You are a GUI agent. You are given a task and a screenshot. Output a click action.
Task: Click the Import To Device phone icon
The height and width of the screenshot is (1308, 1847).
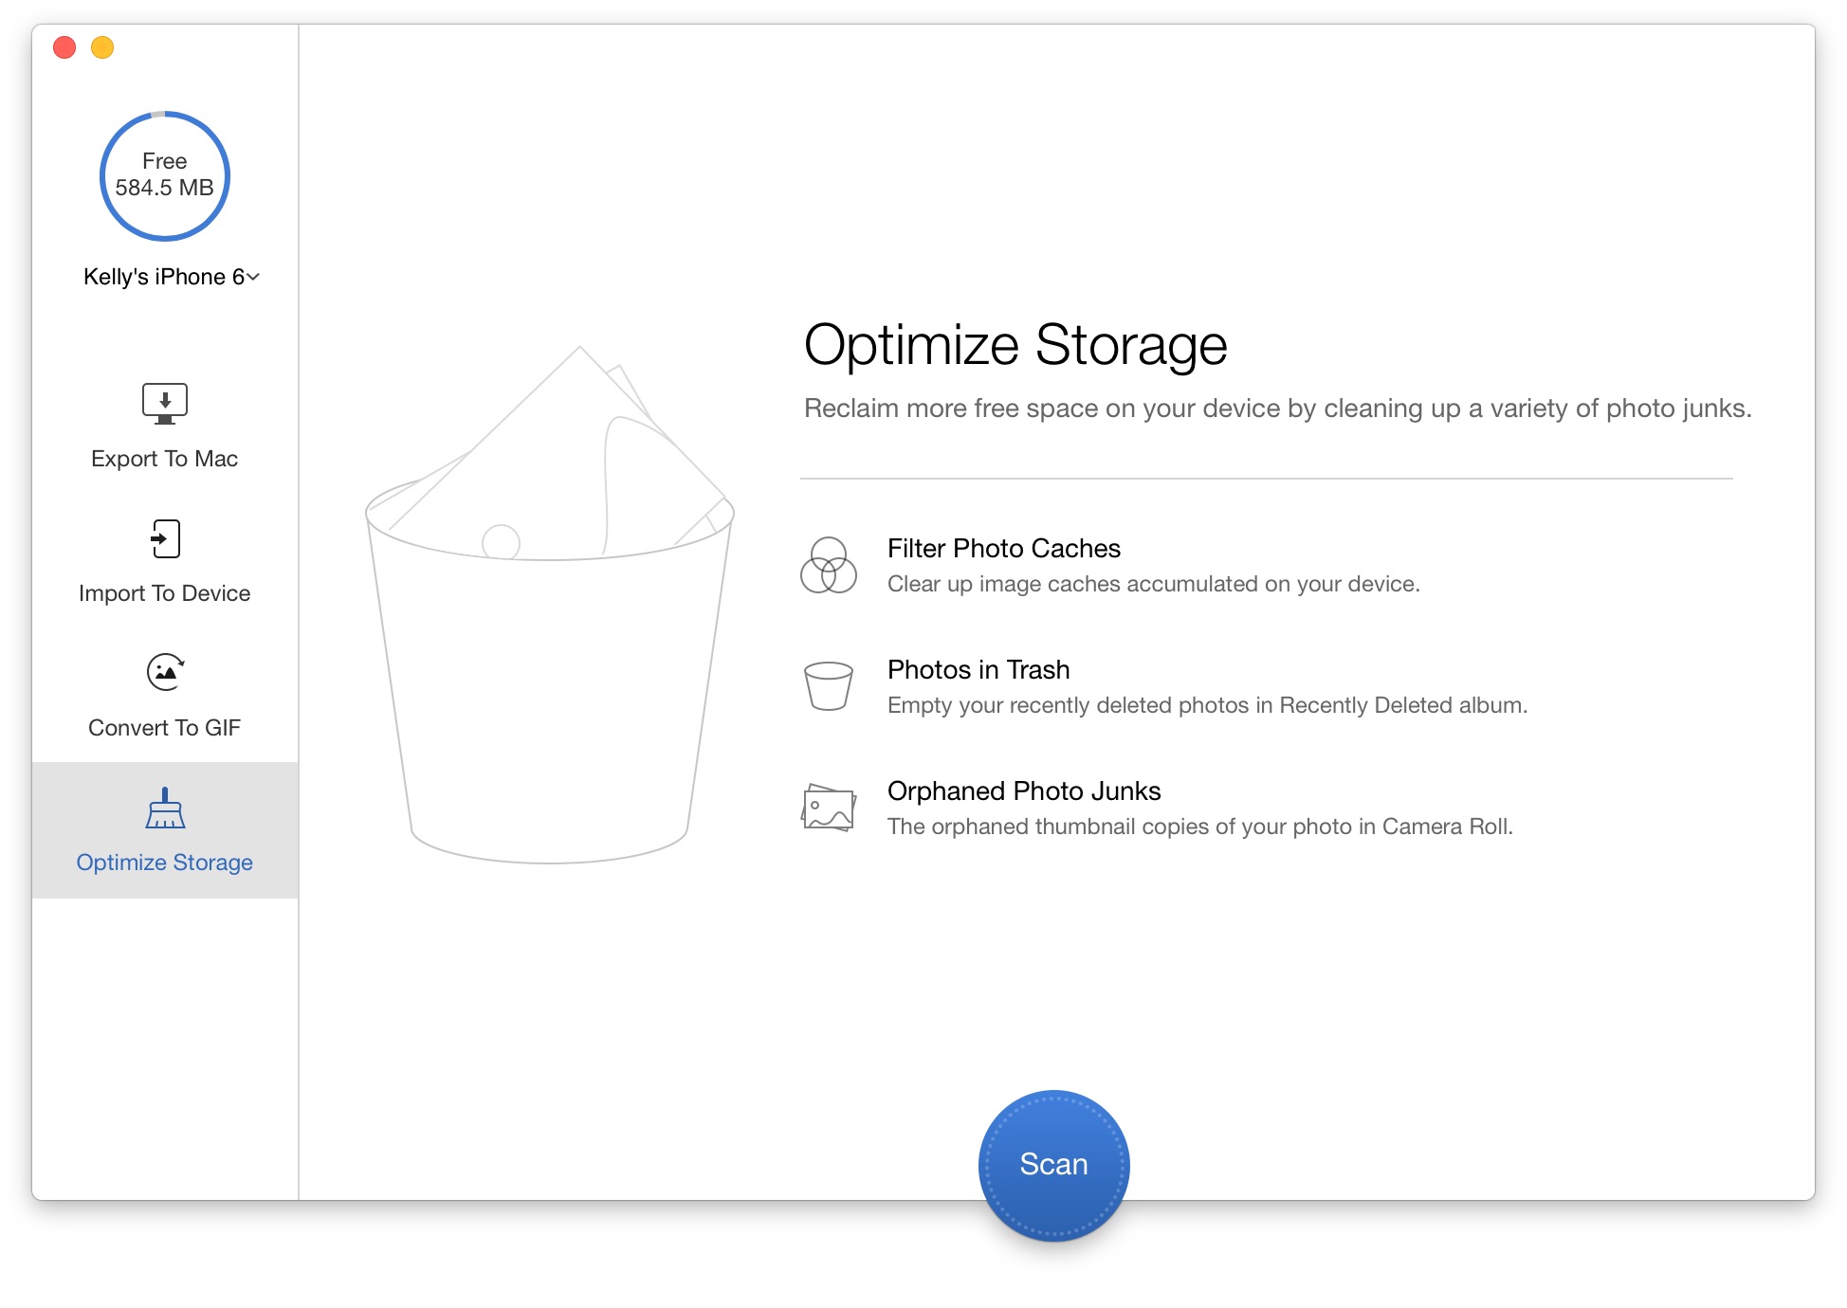pos(165,538)
